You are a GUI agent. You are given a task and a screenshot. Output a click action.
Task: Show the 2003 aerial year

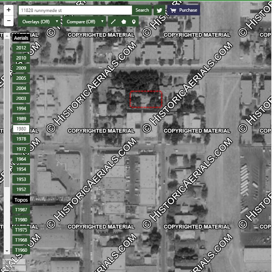pos(21,98)
